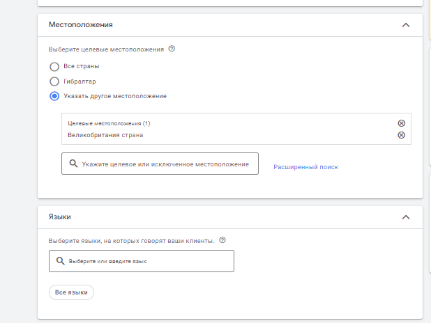
Task: Open help icon for целевые местоположения
Action: coord(172,49)
